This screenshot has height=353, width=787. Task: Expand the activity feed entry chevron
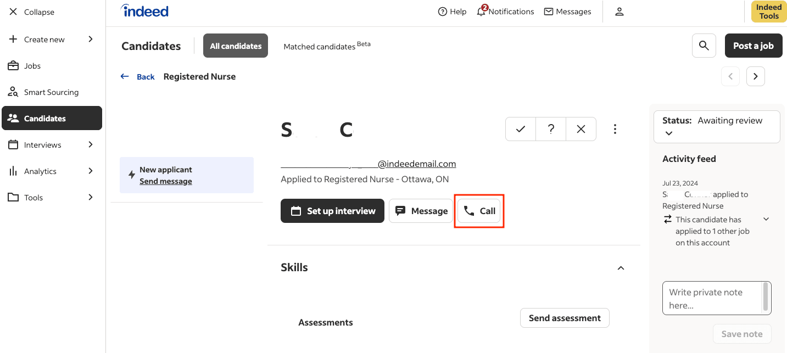pos(766,219)
